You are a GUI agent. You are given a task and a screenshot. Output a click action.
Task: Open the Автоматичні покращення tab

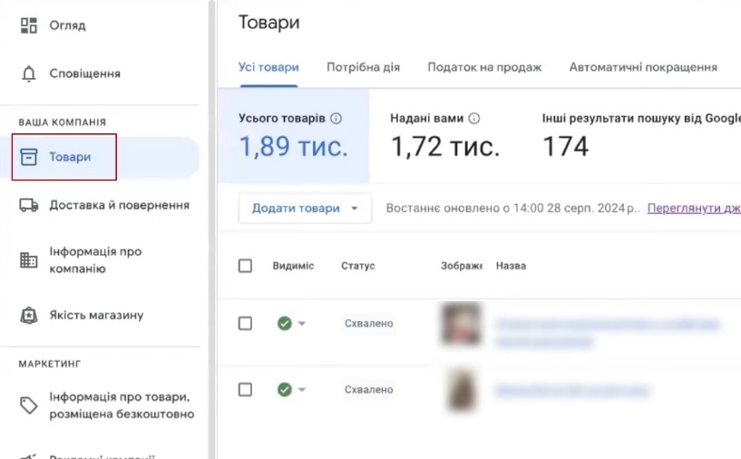click(643, 67)
